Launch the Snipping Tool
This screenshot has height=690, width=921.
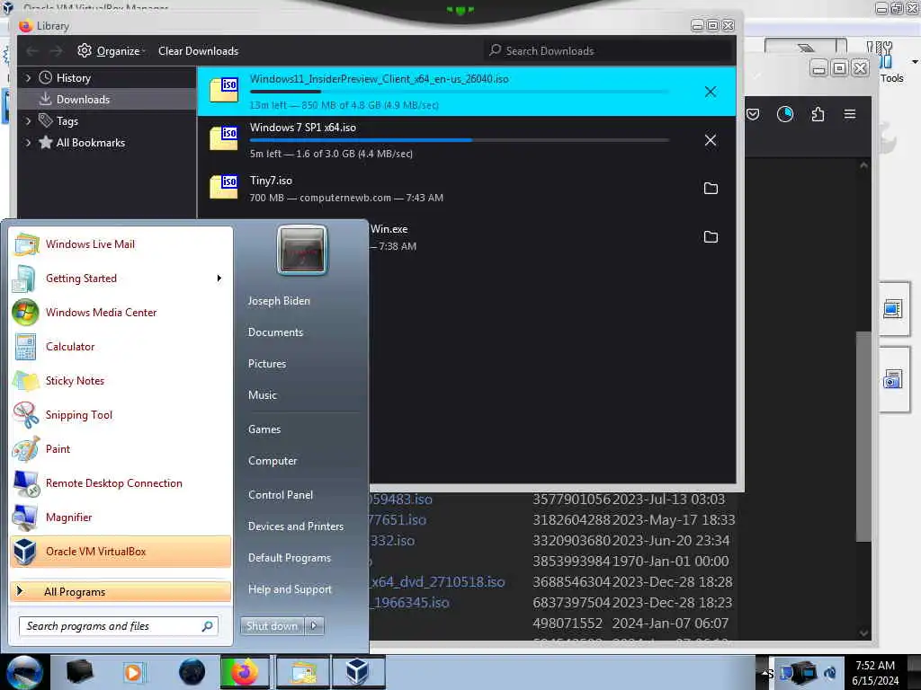click(121, 415)
